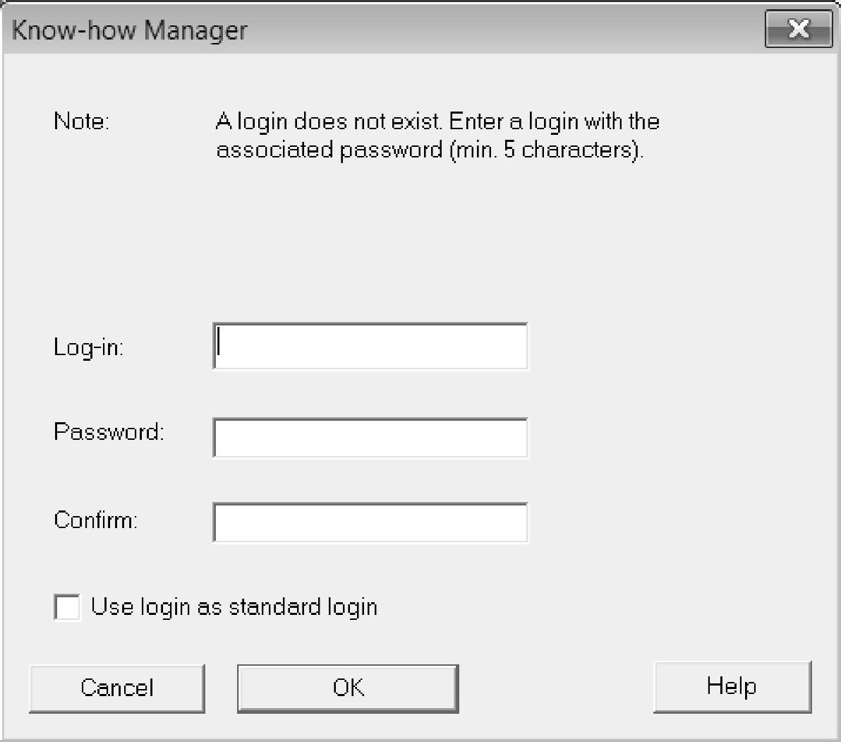
Task: Cancel the login creation dialog
Action: pos(117,688)
